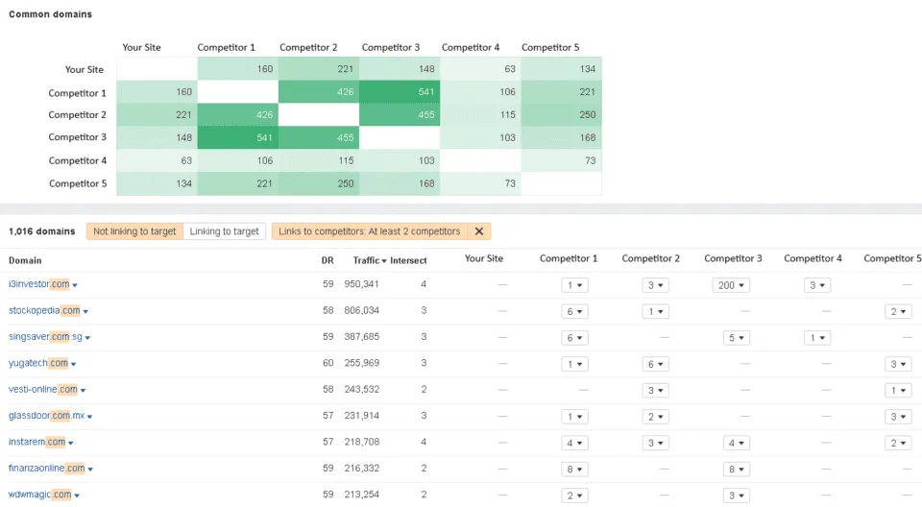The width and height of the screenshot is (922, 507).
Task: Expand dropdown arrow next to stockopedia.com
Action: pos(85,312)
